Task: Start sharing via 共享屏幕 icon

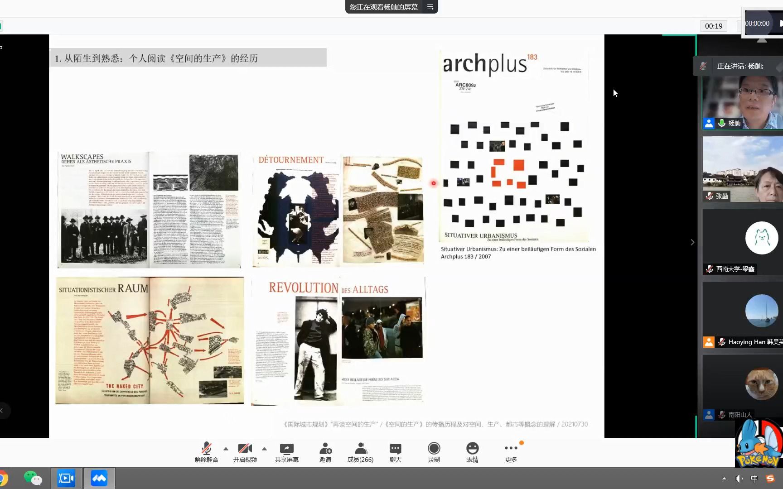Action: [x=287, y=452]
